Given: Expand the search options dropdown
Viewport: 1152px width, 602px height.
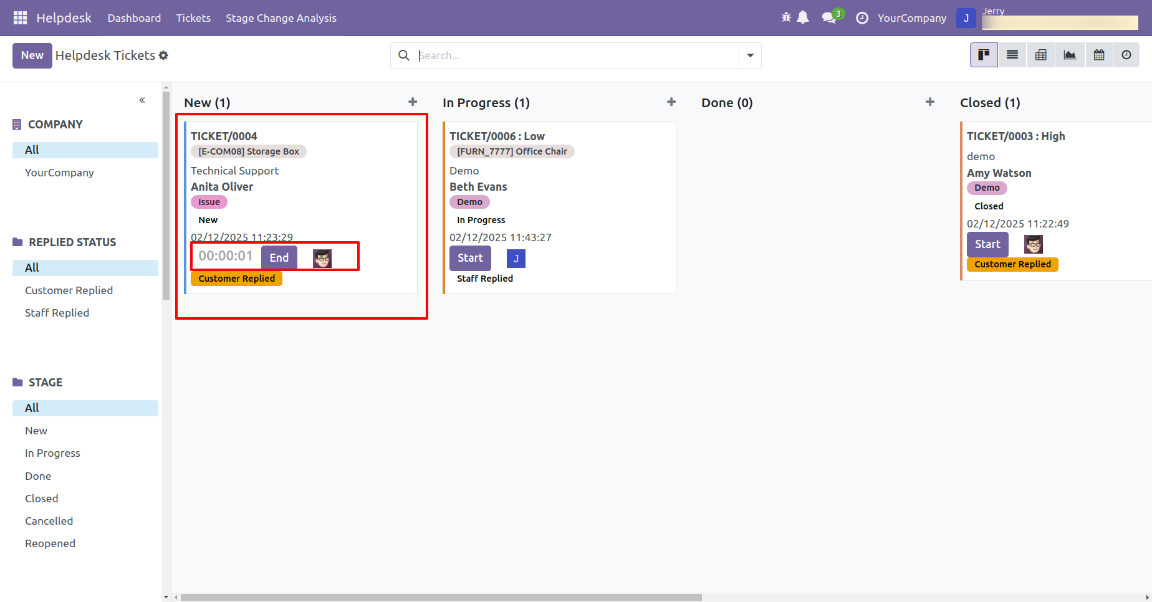Looking at the screenshot, I should pos(750,55).
